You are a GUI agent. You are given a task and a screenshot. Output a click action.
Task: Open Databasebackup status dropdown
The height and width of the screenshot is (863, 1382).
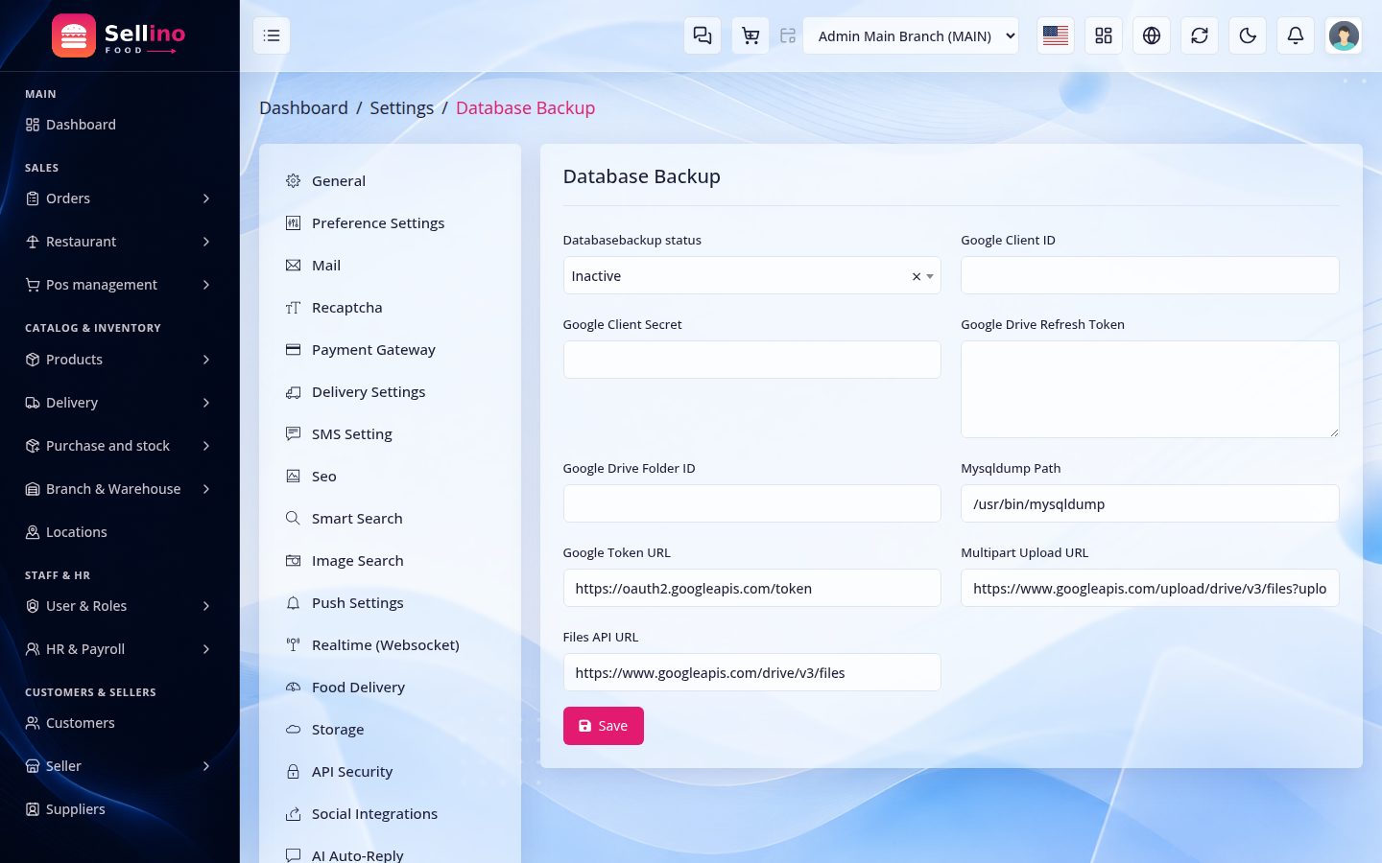pyautogui.click(x=751, y=276)
